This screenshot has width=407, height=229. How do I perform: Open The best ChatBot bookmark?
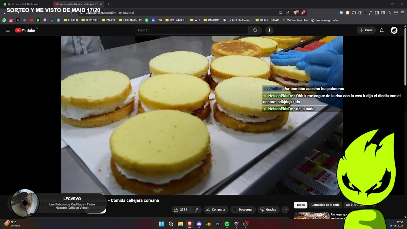pos(237,20)
